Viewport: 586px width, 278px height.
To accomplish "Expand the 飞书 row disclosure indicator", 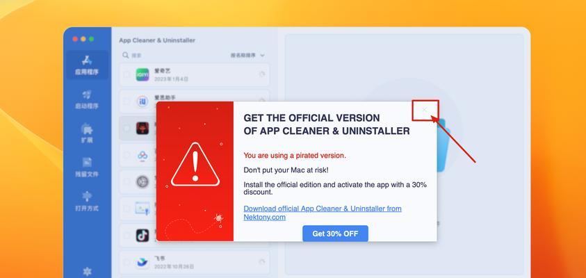I will (262, 262).
